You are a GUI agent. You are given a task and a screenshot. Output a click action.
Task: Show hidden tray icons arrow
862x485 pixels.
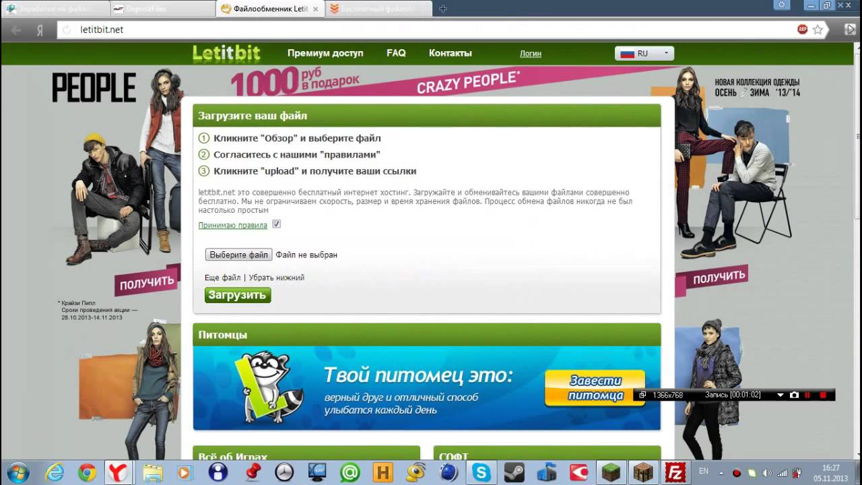721,472
